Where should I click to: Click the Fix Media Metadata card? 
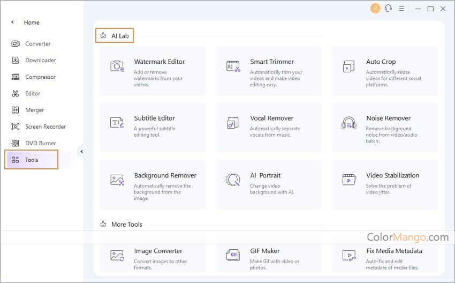tap(385, 255)
